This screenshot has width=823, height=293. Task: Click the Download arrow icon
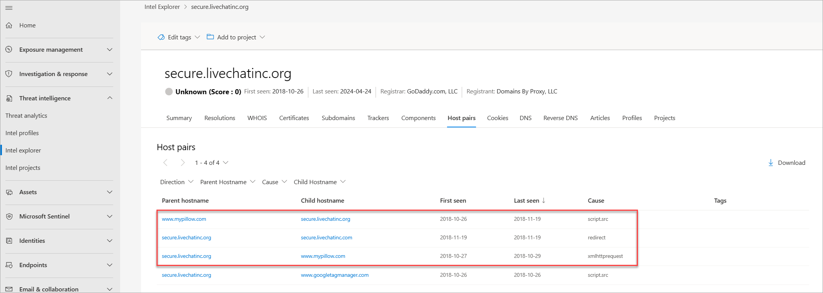[x=770, y=163]
